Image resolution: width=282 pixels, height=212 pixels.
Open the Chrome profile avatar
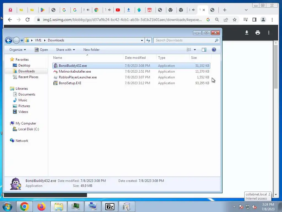tap(263, 20)
